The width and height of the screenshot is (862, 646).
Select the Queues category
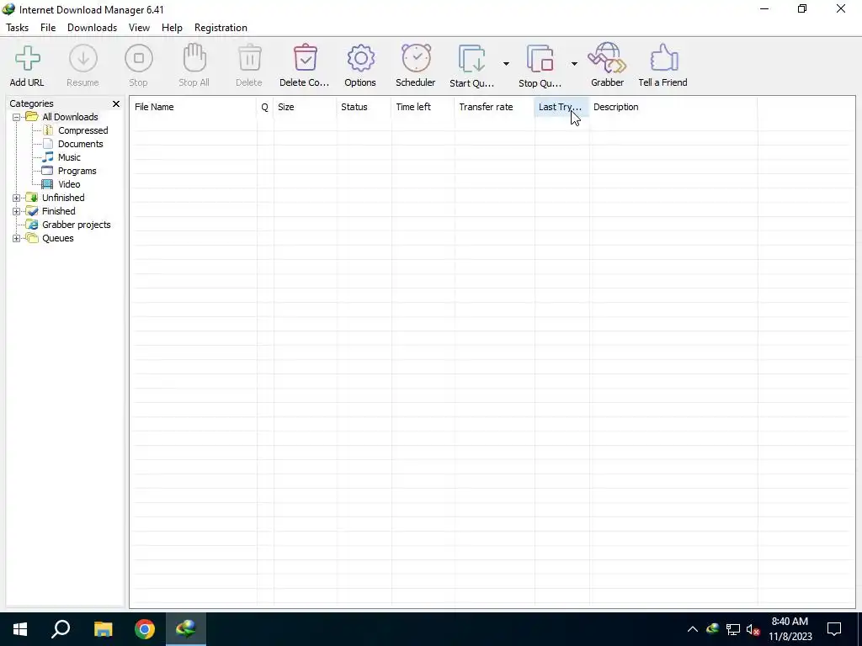click(58, 238)
